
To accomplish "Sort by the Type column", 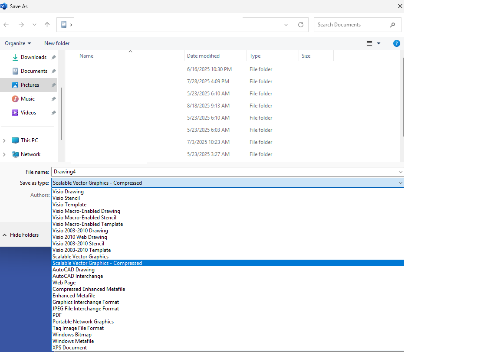I will [x=255, y=56].
